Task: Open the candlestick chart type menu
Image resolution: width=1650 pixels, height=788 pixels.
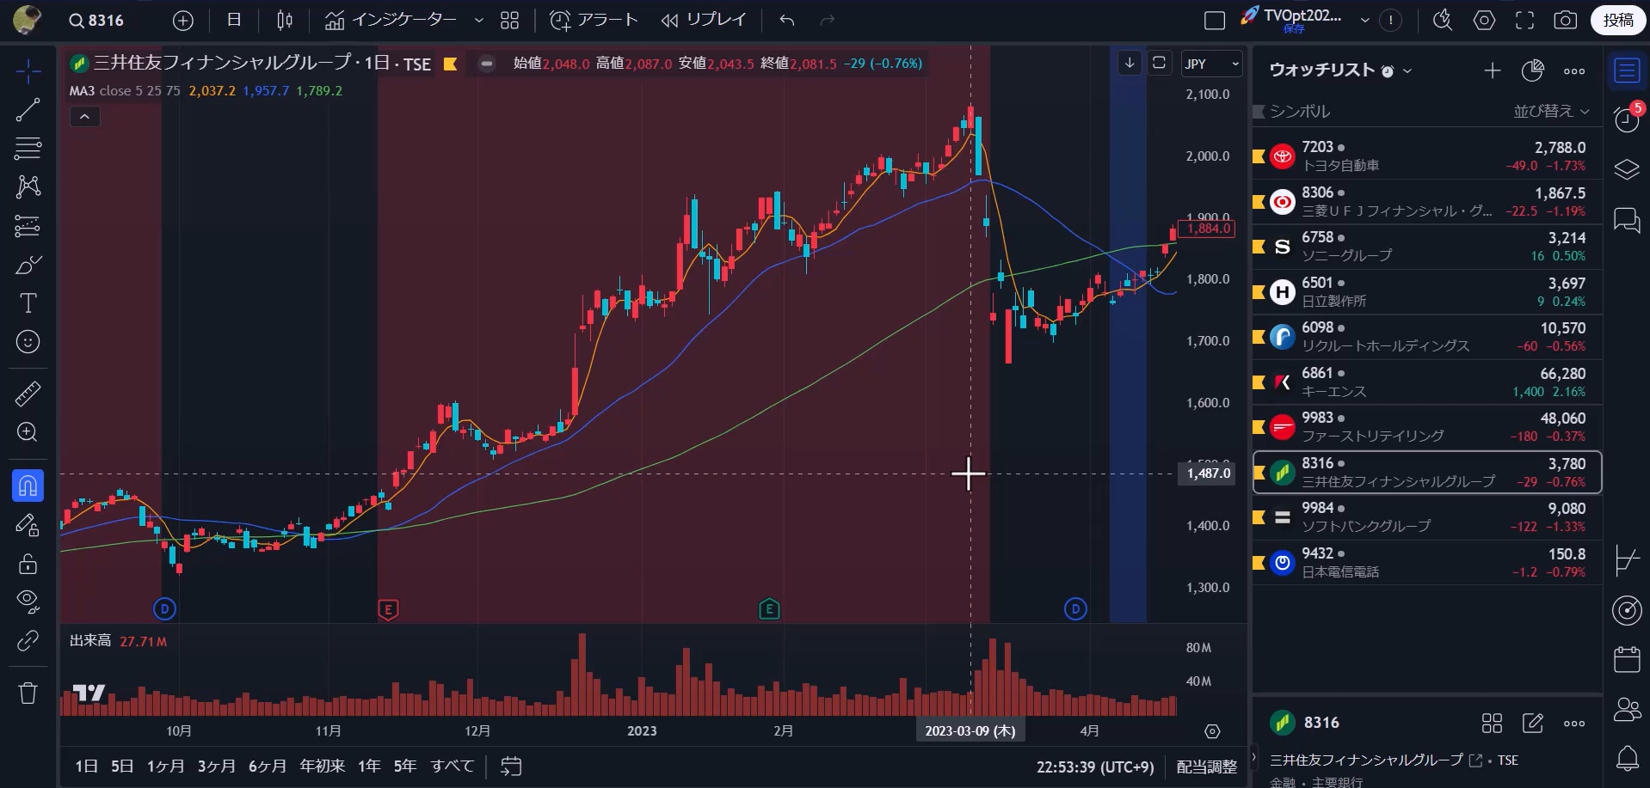Action: point(285,20)
